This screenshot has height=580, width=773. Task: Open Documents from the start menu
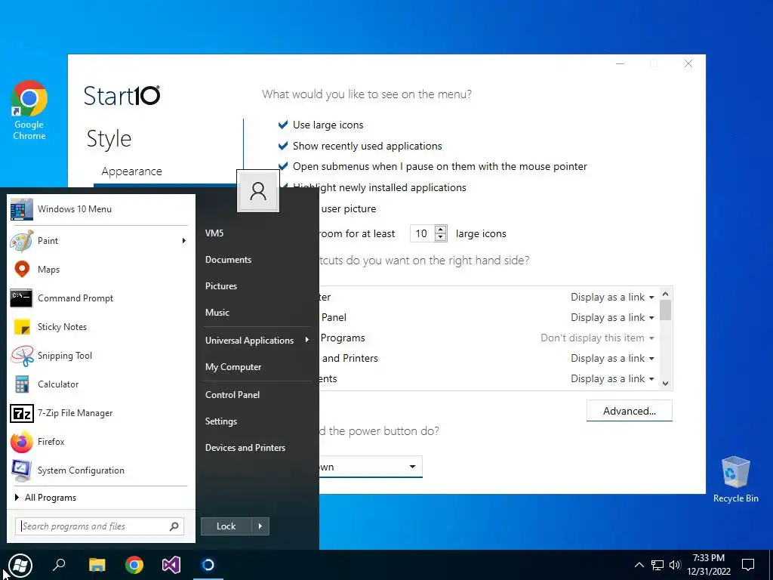[228, 260]
